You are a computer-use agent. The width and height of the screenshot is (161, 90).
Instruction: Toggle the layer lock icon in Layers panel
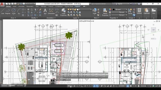75,9
